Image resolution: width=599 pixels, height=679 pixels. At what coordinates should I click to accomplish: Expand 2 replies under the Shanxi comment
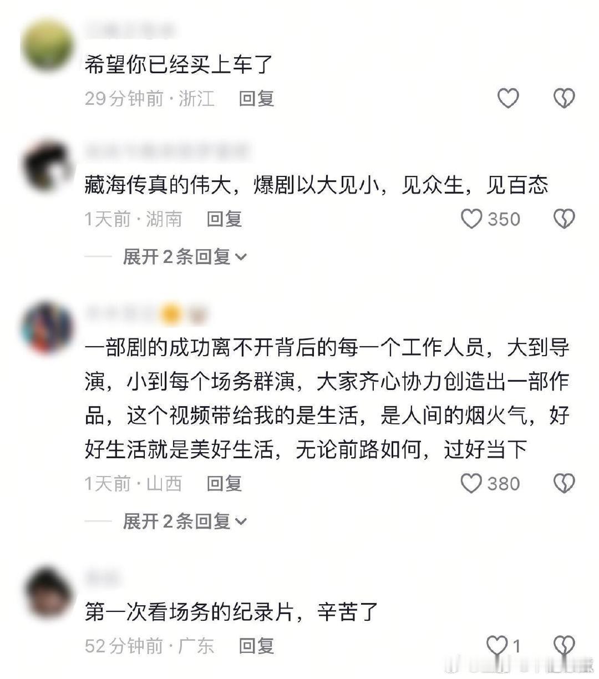(x=184, y=521)
